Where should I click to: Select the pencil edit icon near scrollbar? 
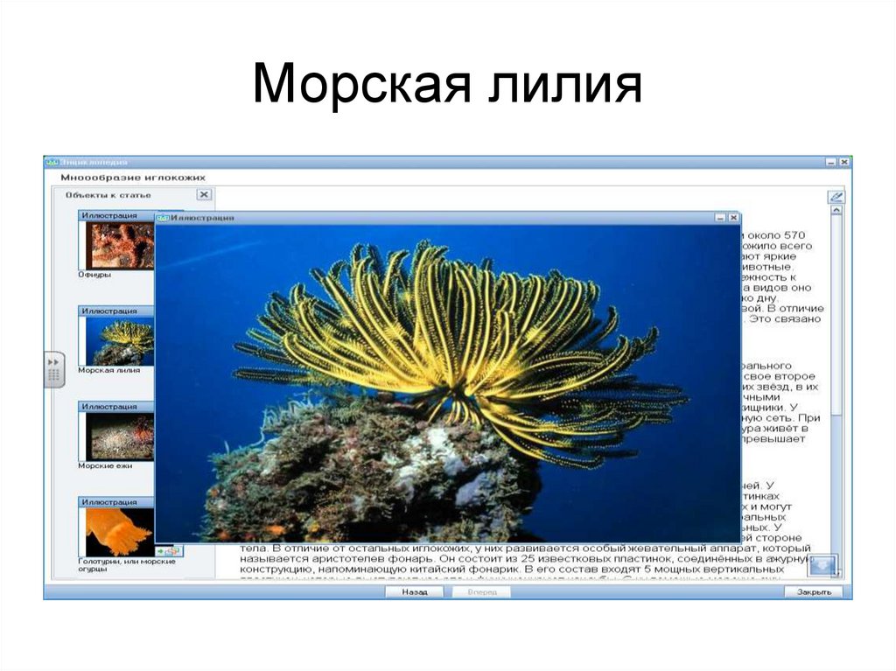(x=836, y=196)
